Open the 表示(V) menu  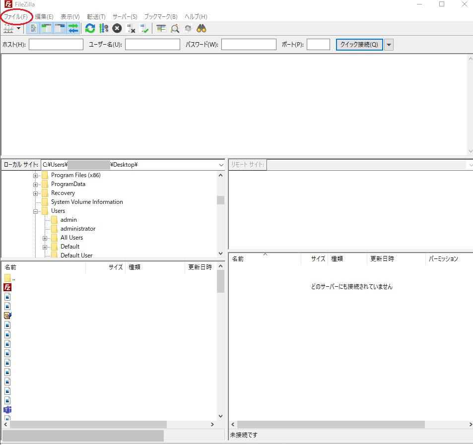pyautogui.click(x=70, y=16)
